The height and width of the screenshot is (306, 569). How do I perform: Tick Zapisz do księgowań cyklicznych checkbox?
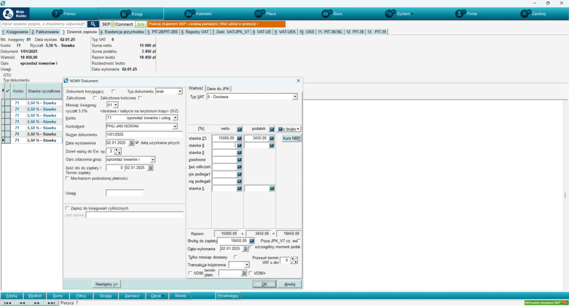68,208
